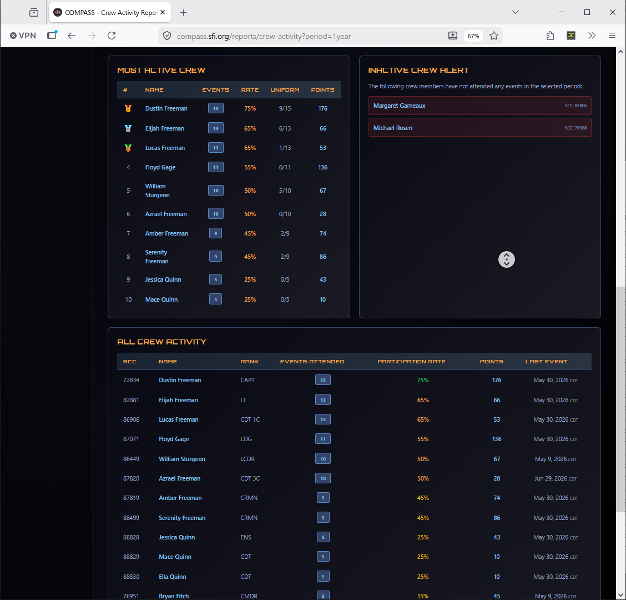The width and height of the screenshot is (626, 600).
Task: Bookmark this page with the star
Action: coord(494,36)
